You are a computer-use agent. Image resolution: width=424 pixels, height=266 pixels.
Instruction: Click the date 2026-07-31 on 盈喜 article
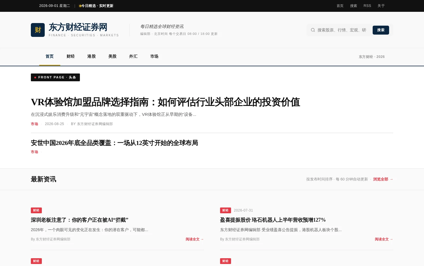click(x=243, y=210)
